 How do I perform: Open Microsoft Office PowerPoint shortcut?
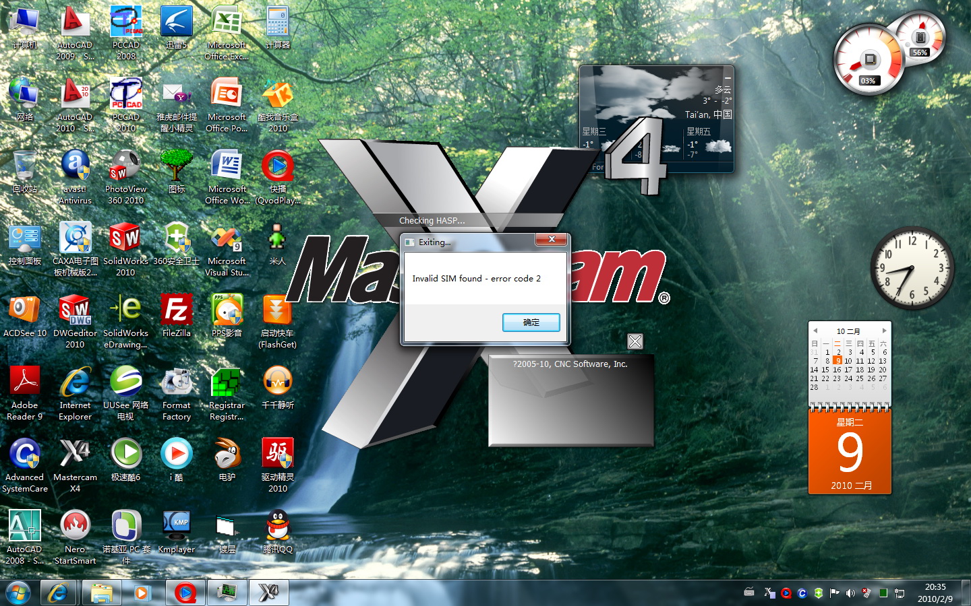[x=227, y=105]
